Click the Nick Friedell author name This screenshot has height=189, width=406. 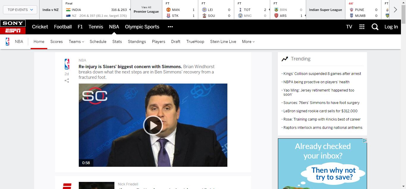(x=128, y=184)
